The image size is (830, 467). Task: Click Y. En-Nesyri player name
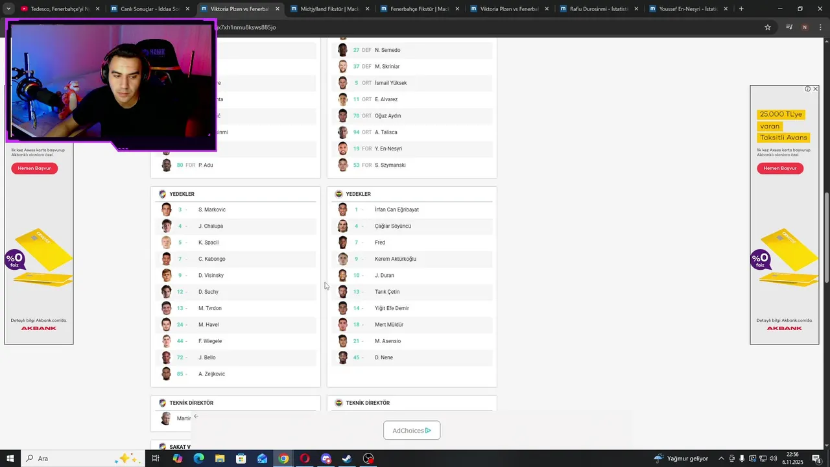click(388, 149)
